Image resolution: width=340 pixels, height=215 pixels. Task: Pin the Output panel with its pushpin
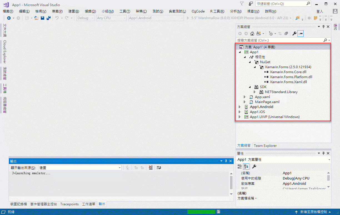click(x=226, y=161)
